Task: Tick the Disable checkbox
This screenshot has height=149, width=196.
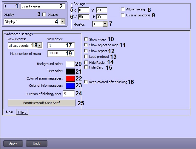Action: pos(44,14)
